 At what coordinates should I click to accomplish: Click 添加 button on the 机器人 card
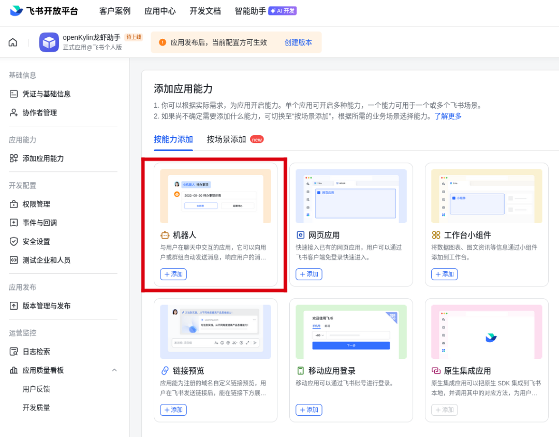[173, 274]
